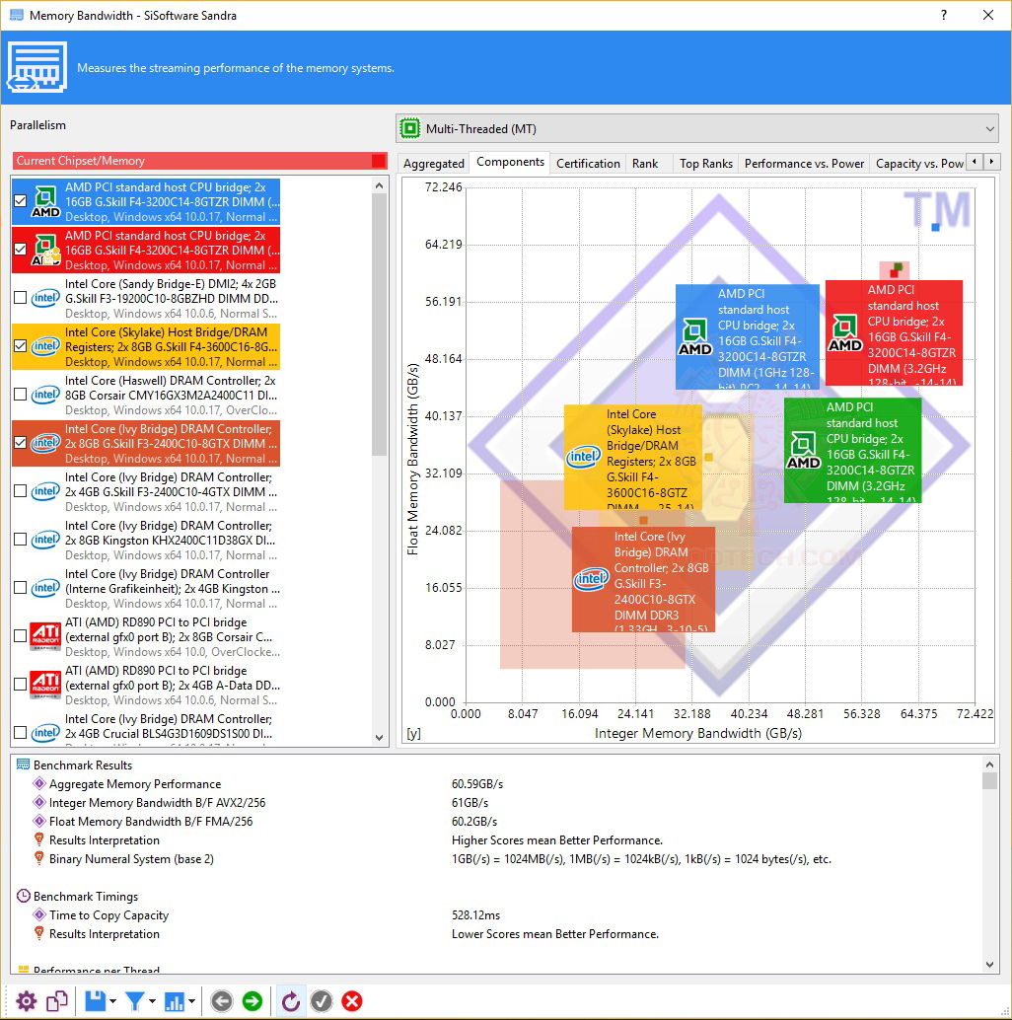Viewport: 1012px width, 1020px height.
Task: Open the Certification tab
Action: (588, 164)
